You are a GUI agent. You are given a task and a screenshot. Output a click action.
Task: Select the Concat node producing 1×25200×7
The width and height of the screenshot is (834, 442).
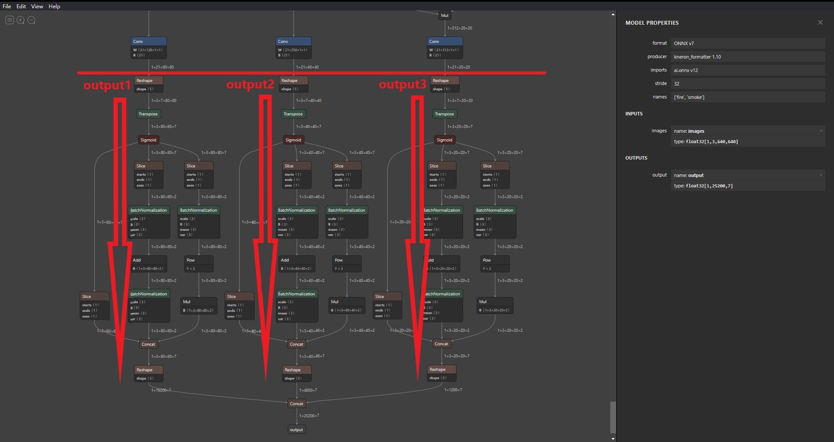[297, 403]
